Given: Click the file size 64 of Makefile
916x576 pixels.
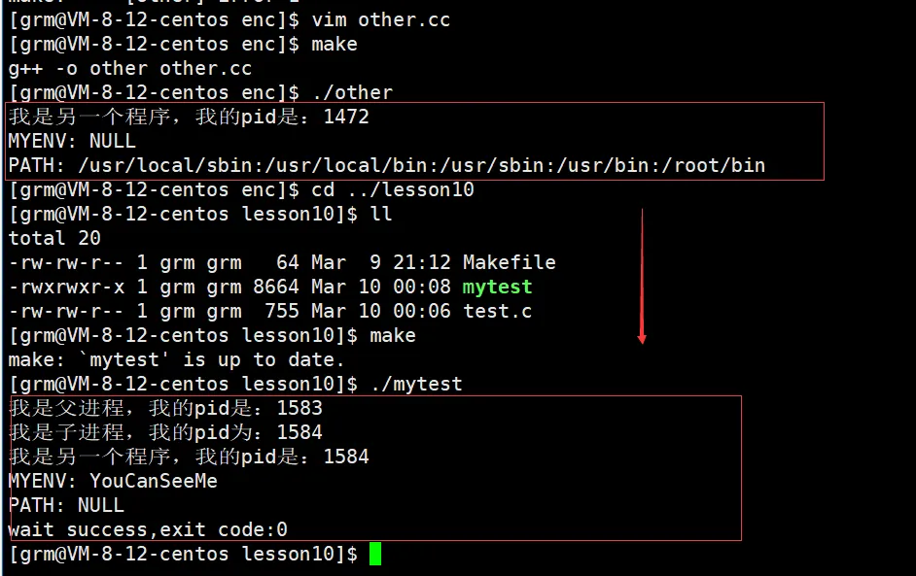Looking at the screenshot, I should pyautogui.click(x=288, y=262).
